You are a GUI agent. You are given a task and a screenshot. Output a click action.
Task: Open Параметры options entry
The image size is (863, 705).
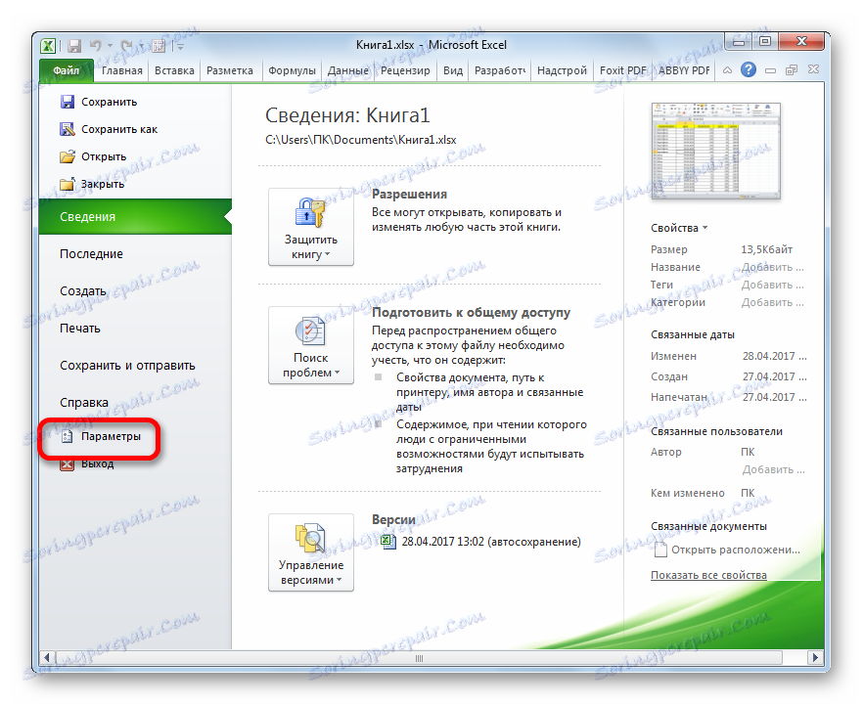pyautogui.click(x=112, y=437)
